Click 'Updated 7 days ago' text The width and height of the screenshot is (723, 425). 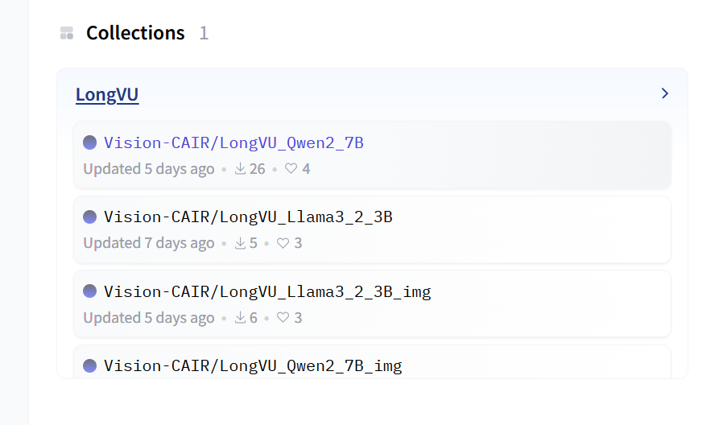coord(149,243)
